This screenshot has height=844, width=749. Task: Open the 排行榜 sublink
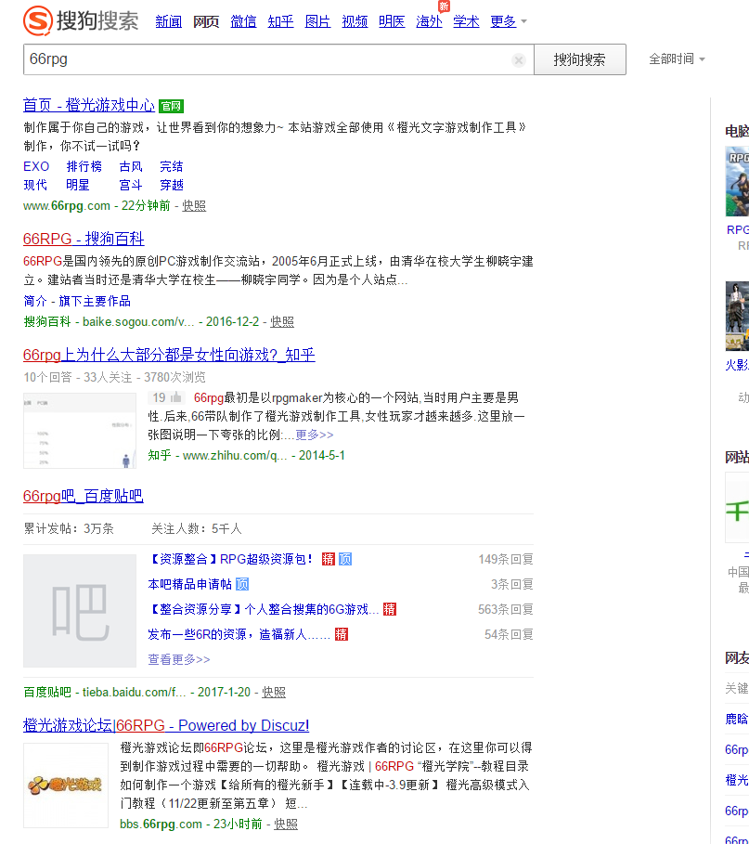click(x=84, y=166)
